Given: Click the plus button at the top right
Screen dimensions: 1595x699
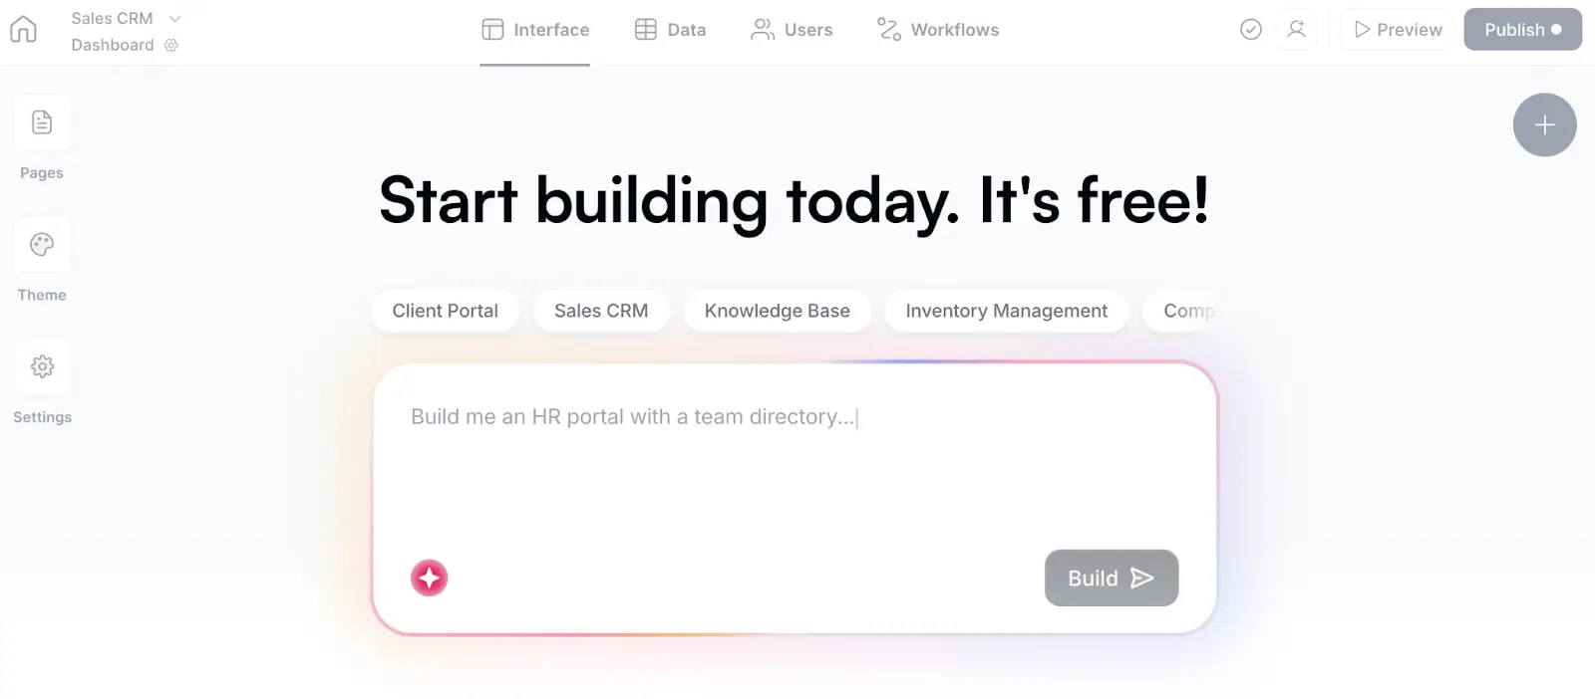Looking at the screenshot, I should tap(1544, 124).
